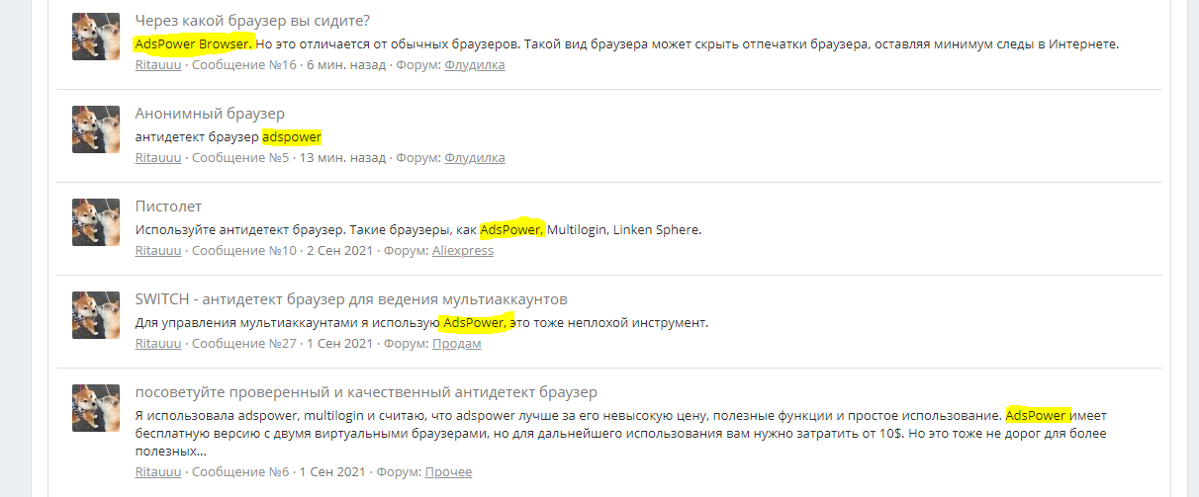Click avatar beside "Пистолет" post
1199x497 pixels.
coord(96,222)
